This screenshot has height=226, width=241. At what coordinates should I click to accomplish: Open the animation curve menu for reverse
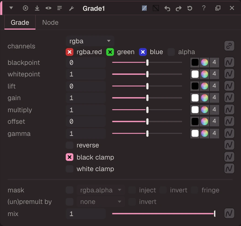tap(229, 145)
